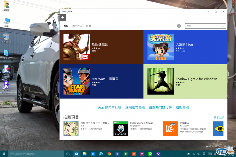The width and height of the screenshot is (236, 157).
Task: Open Task View on the taskbar
Action: [68, 154]
